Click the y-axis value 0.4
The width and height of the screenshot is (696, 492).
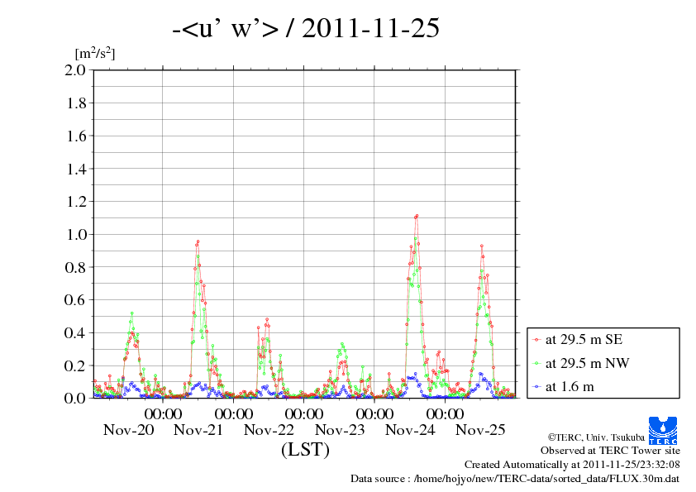point(75,333)
